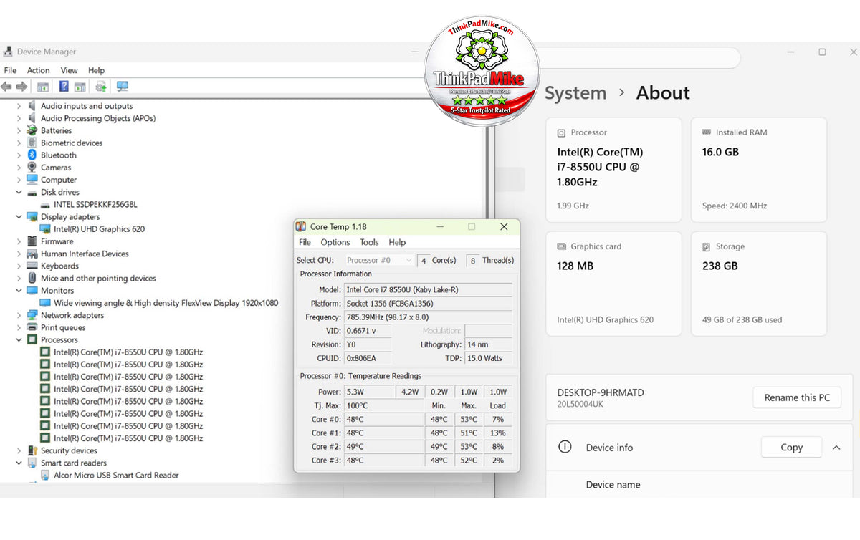Collapse the Processors node
The width and height of the screenshot is (860, 540).
pyautogui.click(x=19, y=339)
